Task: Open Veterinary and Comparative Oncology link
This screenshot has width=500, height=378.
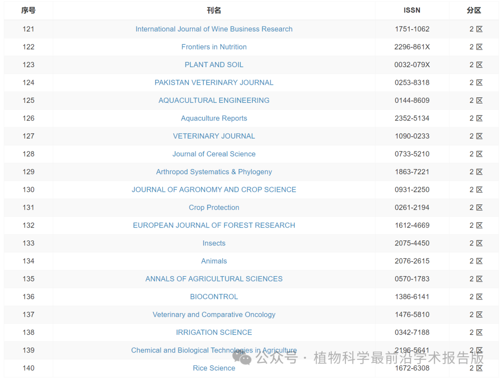Action: [214, 315]
